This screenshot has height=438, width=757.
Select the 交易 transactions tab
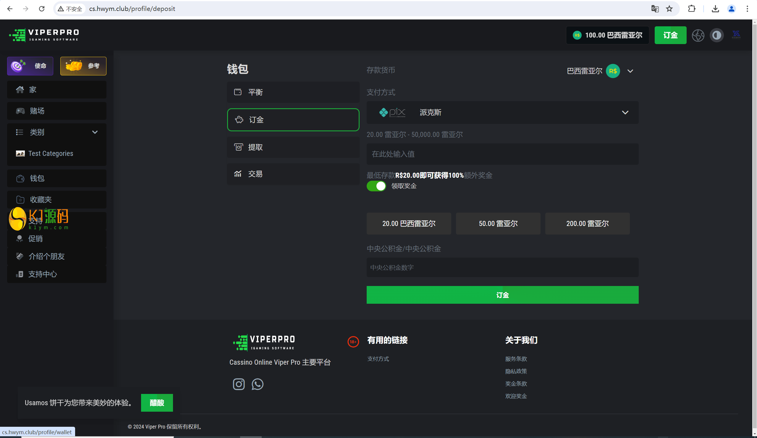coord(293,174)
